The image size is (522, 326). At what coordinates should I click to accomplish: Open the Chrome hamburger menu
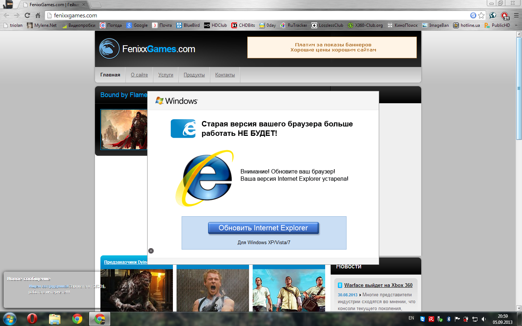[516, 15]
